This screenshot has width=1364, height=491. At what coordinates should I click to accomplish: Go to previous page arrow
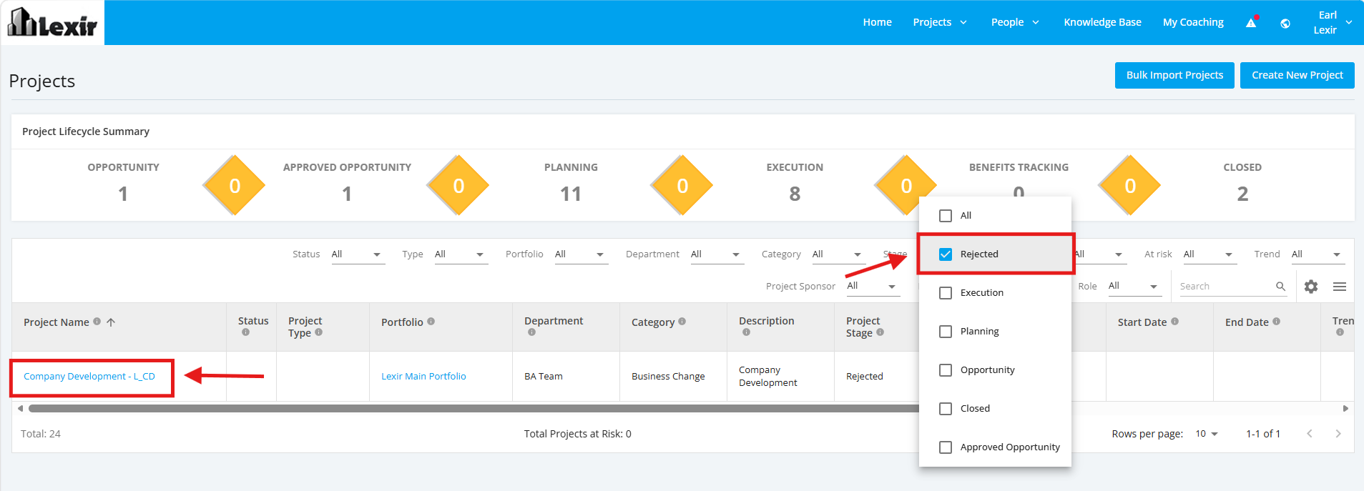pyautogui.click(x=1310, y=434)
